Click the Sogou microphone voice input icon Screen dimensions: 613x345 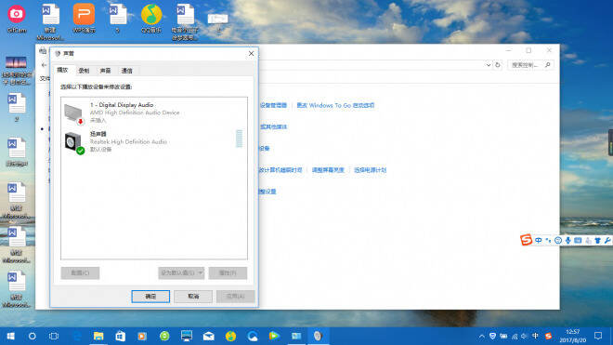click(568, 240)
